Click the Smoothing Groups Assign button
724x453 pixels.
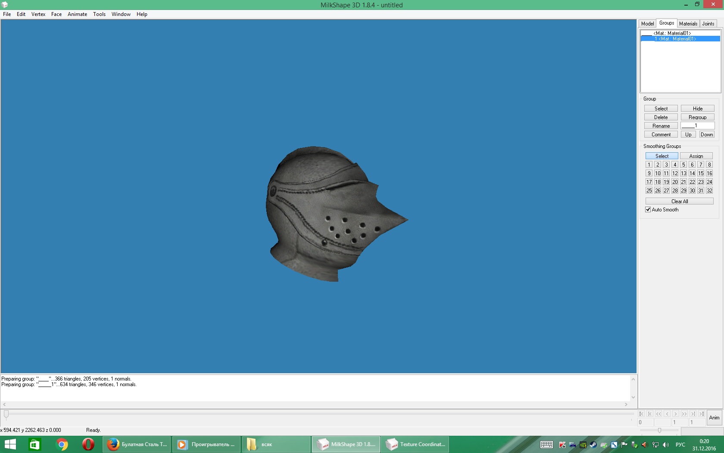696,156
